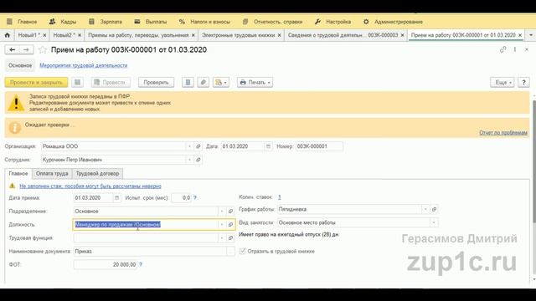Click Провести и закрыть button

point(36,82)
